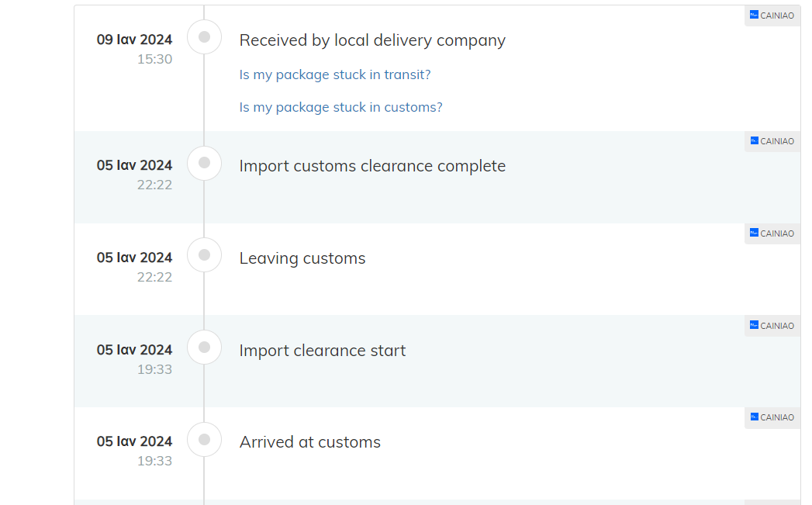Viewport: 812px width, 505px height.
Task: Open 'Is my package stuck in customs?' link
Action: (x=340, y=107)
